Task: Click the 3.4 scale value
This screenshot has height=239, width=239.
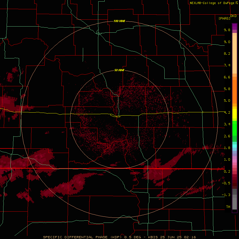Action: (x=227, y=124)
